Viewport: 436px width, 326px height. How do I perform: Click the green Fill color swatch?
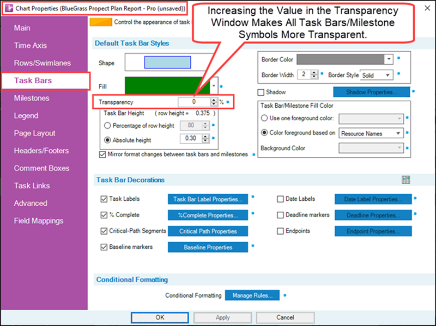click(167, 86)
